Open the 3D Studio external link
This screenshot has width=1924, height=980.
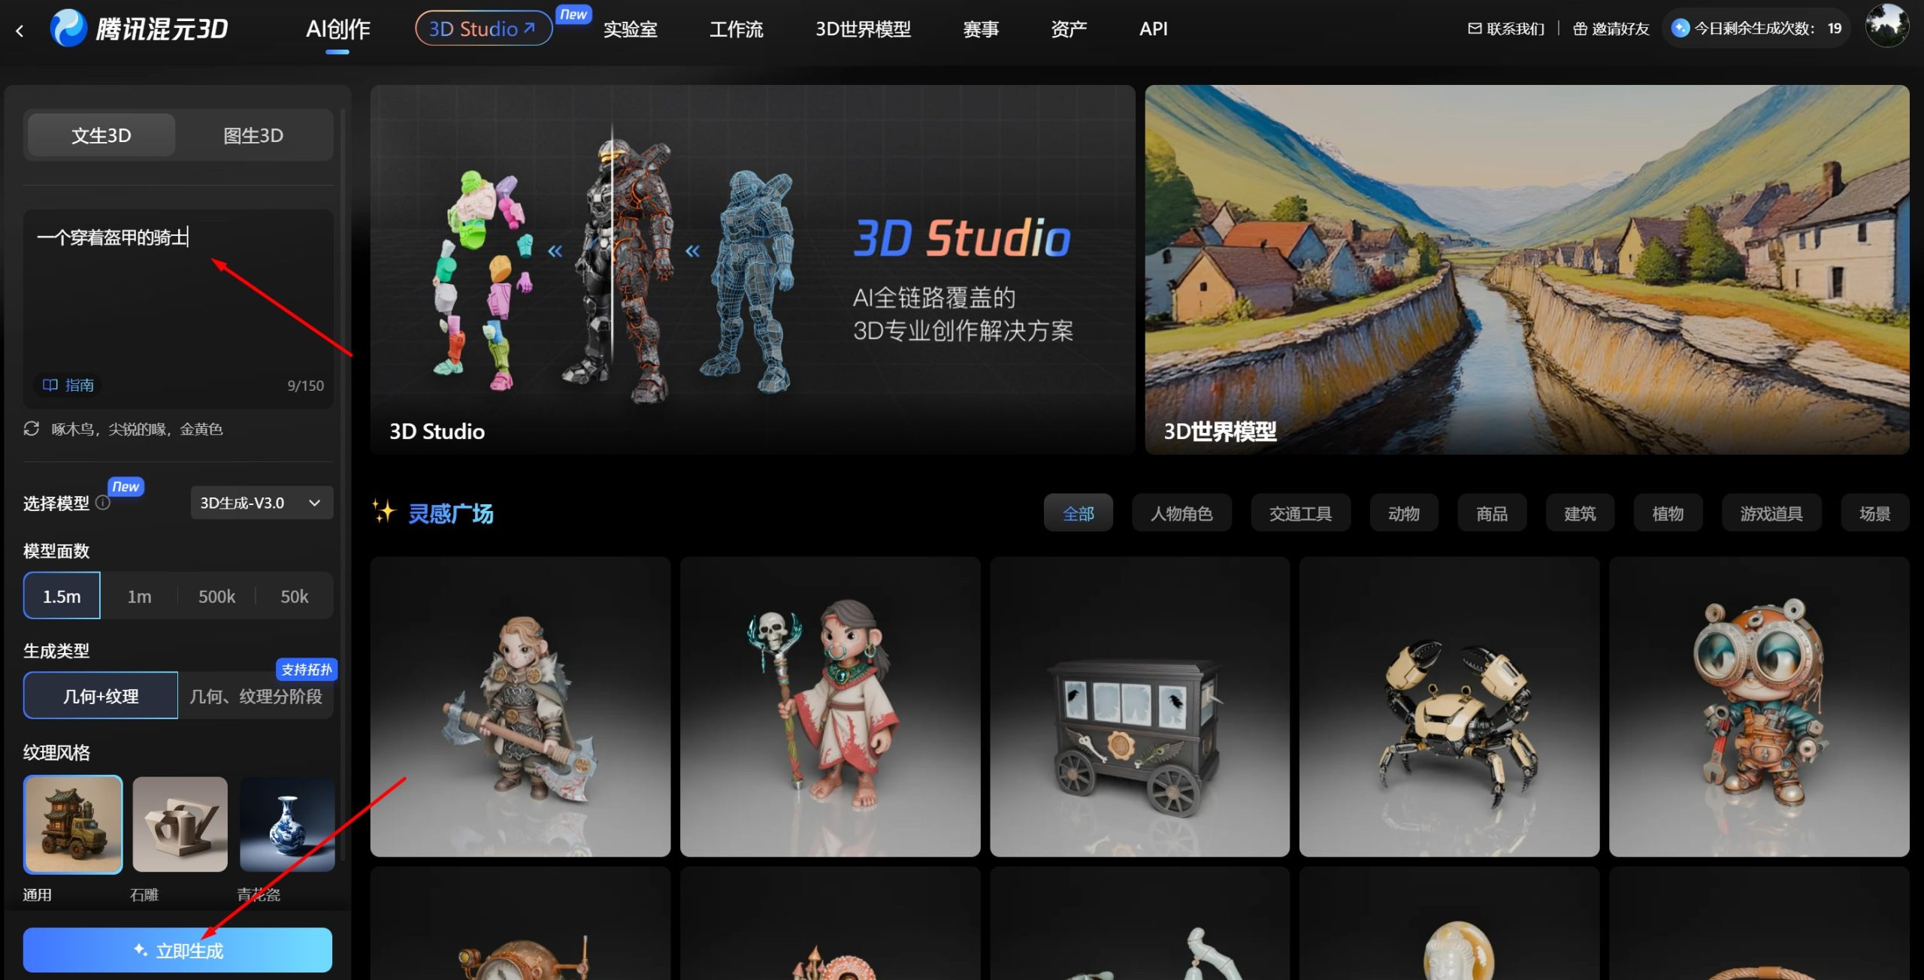[x=483, y=29]
